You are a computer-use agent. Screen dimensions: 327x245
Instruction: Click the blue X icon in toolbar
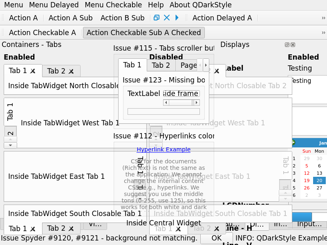coord(166,18)
